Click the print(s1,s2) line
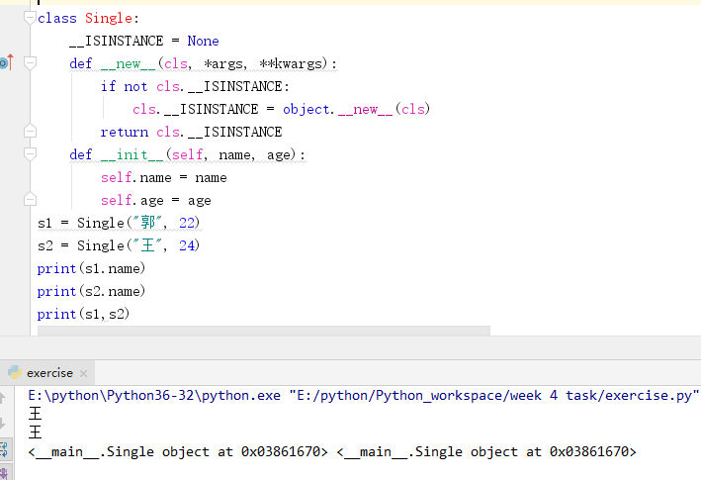 (84, 314)
